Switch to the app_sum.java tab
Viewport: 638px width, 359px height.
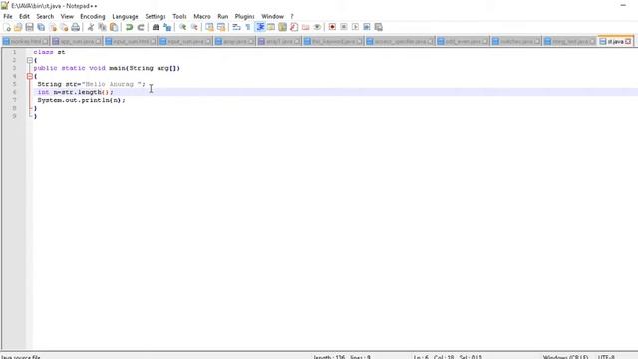[x=77, y=41]
